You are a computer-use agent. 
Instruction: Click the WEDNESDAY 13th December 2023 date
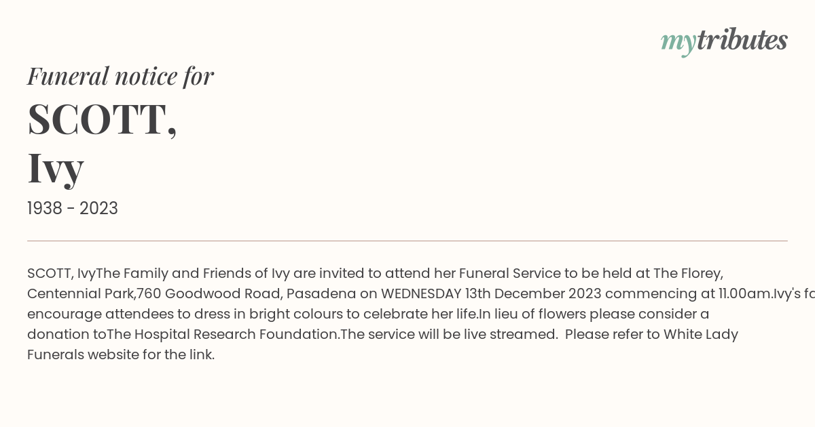(x=490, y=294)
